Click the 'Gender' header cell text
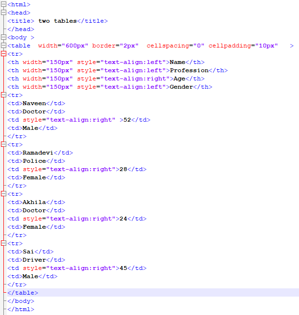Screen dimensions: 299x315 coord(181,87)
